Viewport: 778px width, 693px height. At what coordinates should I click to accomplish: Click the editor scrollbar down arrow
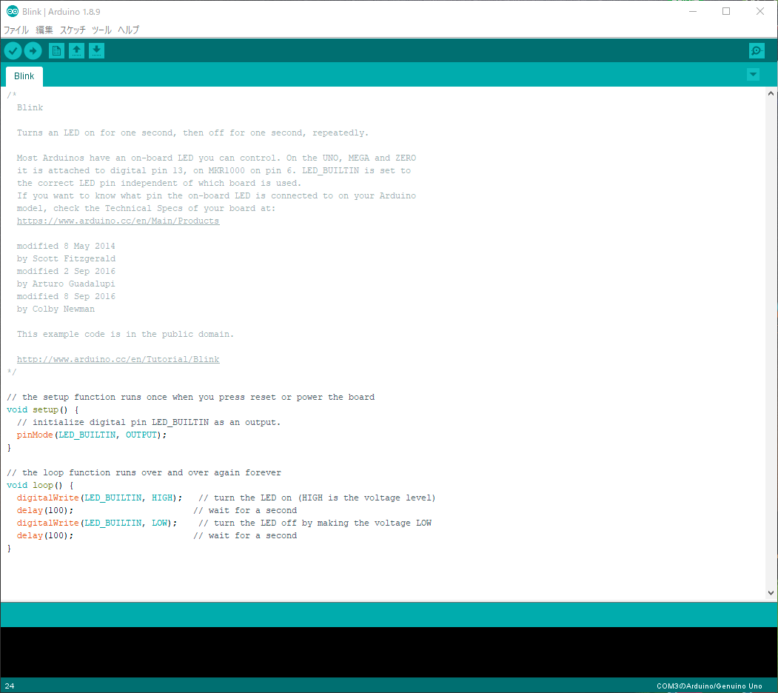tap(771, 593)
